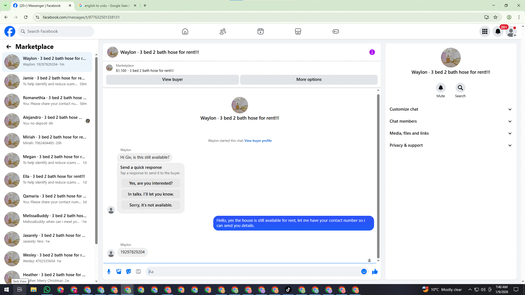525x295 pixels.
Task: Switch to the english to urdu tab
Action: [x=107, y=5]
